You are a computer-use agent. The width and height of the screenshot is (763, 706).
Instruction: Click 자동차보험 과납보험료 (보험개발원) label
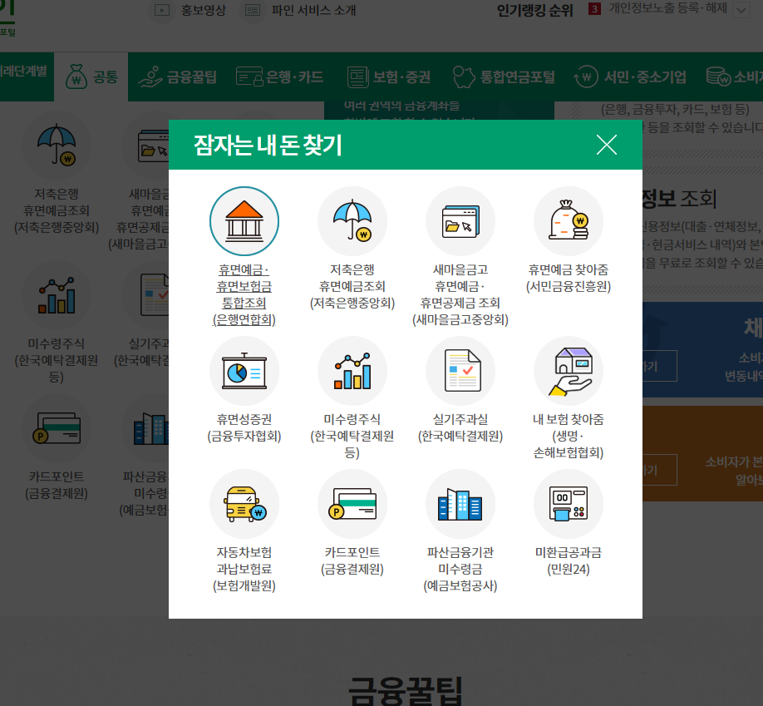[x=244, y=569]
